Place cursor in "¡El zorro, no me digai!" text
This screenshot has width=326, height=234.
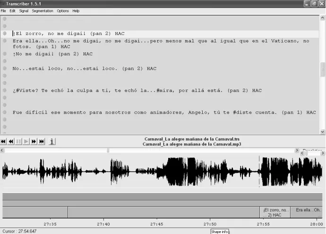tap(69, 33)
